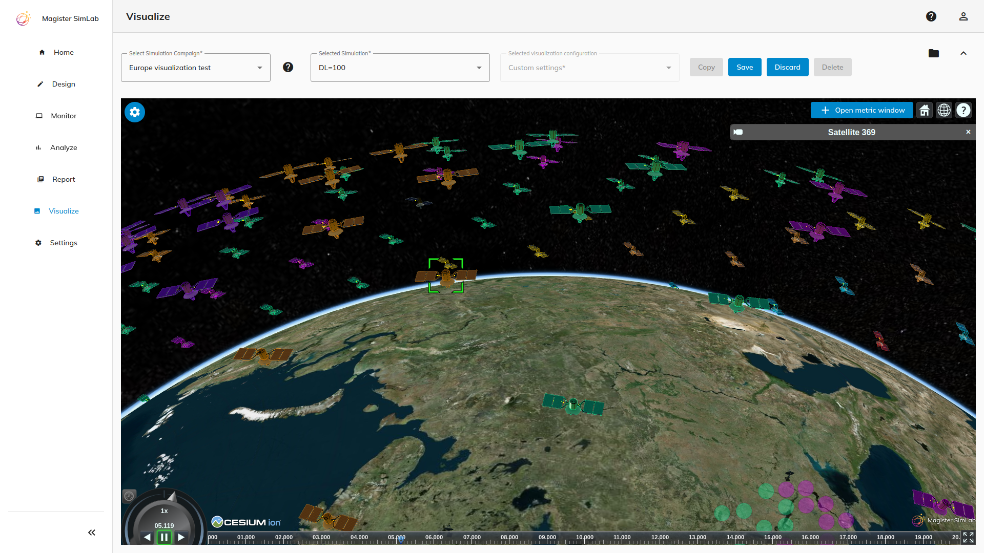This screenshot has height=553, width=984.
Task: Open the Visualize section in sidebar
Action: coord(56,211)
